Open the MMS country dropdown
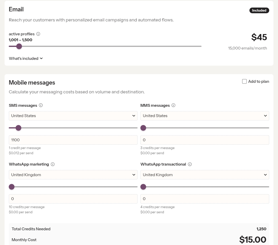The image size is (278, 245). point(205,116)
